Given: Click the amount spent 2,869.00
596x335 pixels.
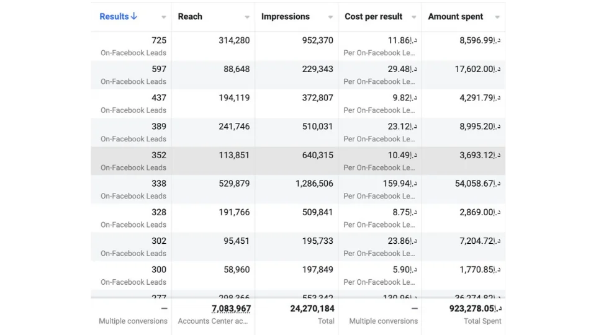Looking at the screenshot, I should (x=480, y=212).
